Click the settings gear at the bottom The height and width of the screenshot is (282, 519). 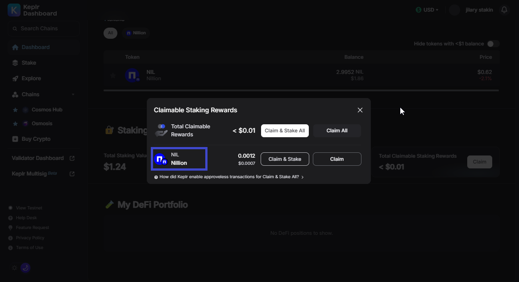pos(14,267)
